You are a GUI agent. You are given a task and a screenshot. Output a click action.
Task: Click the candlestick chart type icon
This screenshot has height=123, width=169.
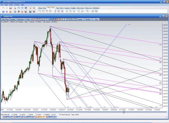point(61,19)
